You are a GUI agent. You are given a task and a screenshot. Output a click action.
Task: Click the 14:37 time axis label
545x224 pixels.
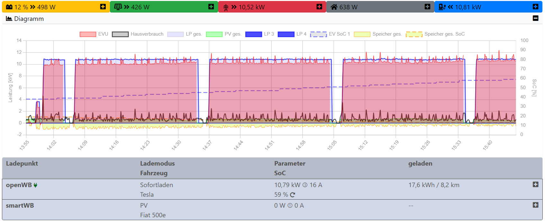click(x=207, y=145)
